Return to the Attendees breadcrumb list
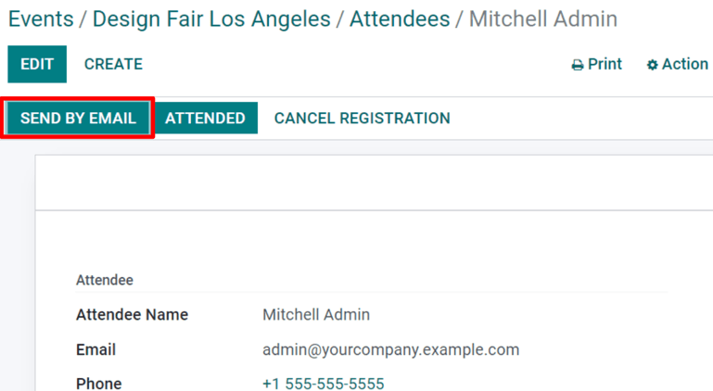The image size is (713, 391). (x=399, y=19)
